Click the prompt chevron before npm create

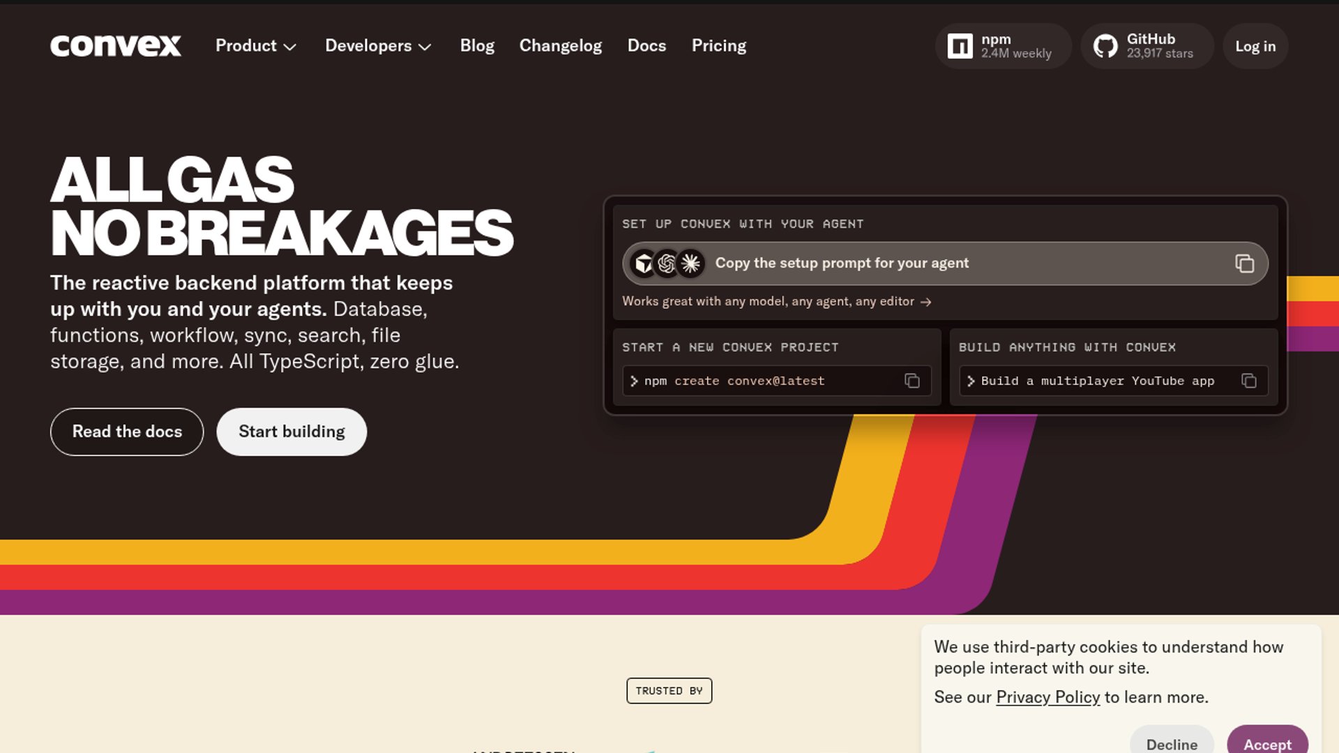coord(634,381)
